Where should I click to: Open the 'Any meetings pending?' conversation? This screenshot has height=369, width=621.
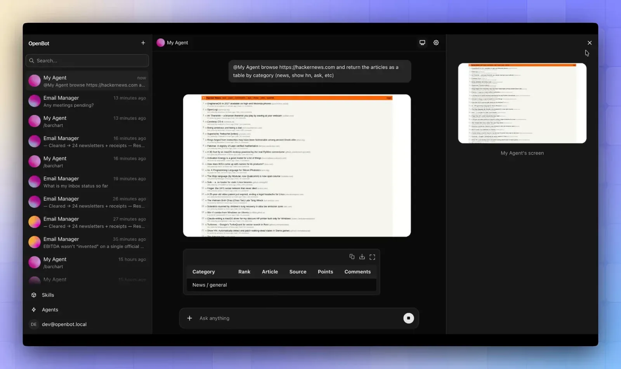87,101
